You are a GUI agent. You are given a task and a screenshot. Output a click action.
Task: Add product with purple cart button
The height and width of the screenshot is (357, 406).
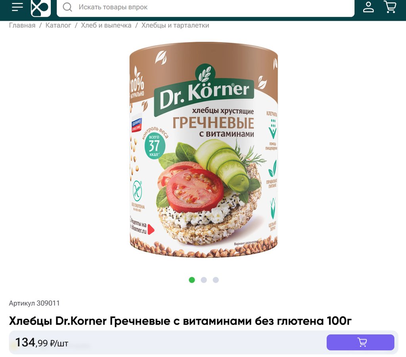pos(360,342)
